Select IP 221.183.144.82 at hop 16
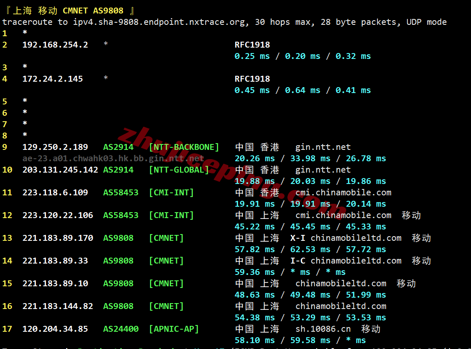471x349 pixels. tap(58, 306)
